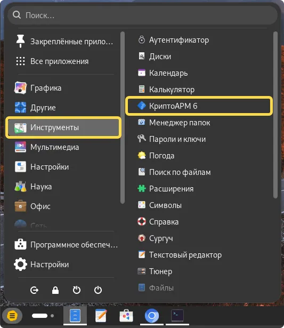Select the Наука flask icon category
Viewport: 284px width, 328px height.
64,186
